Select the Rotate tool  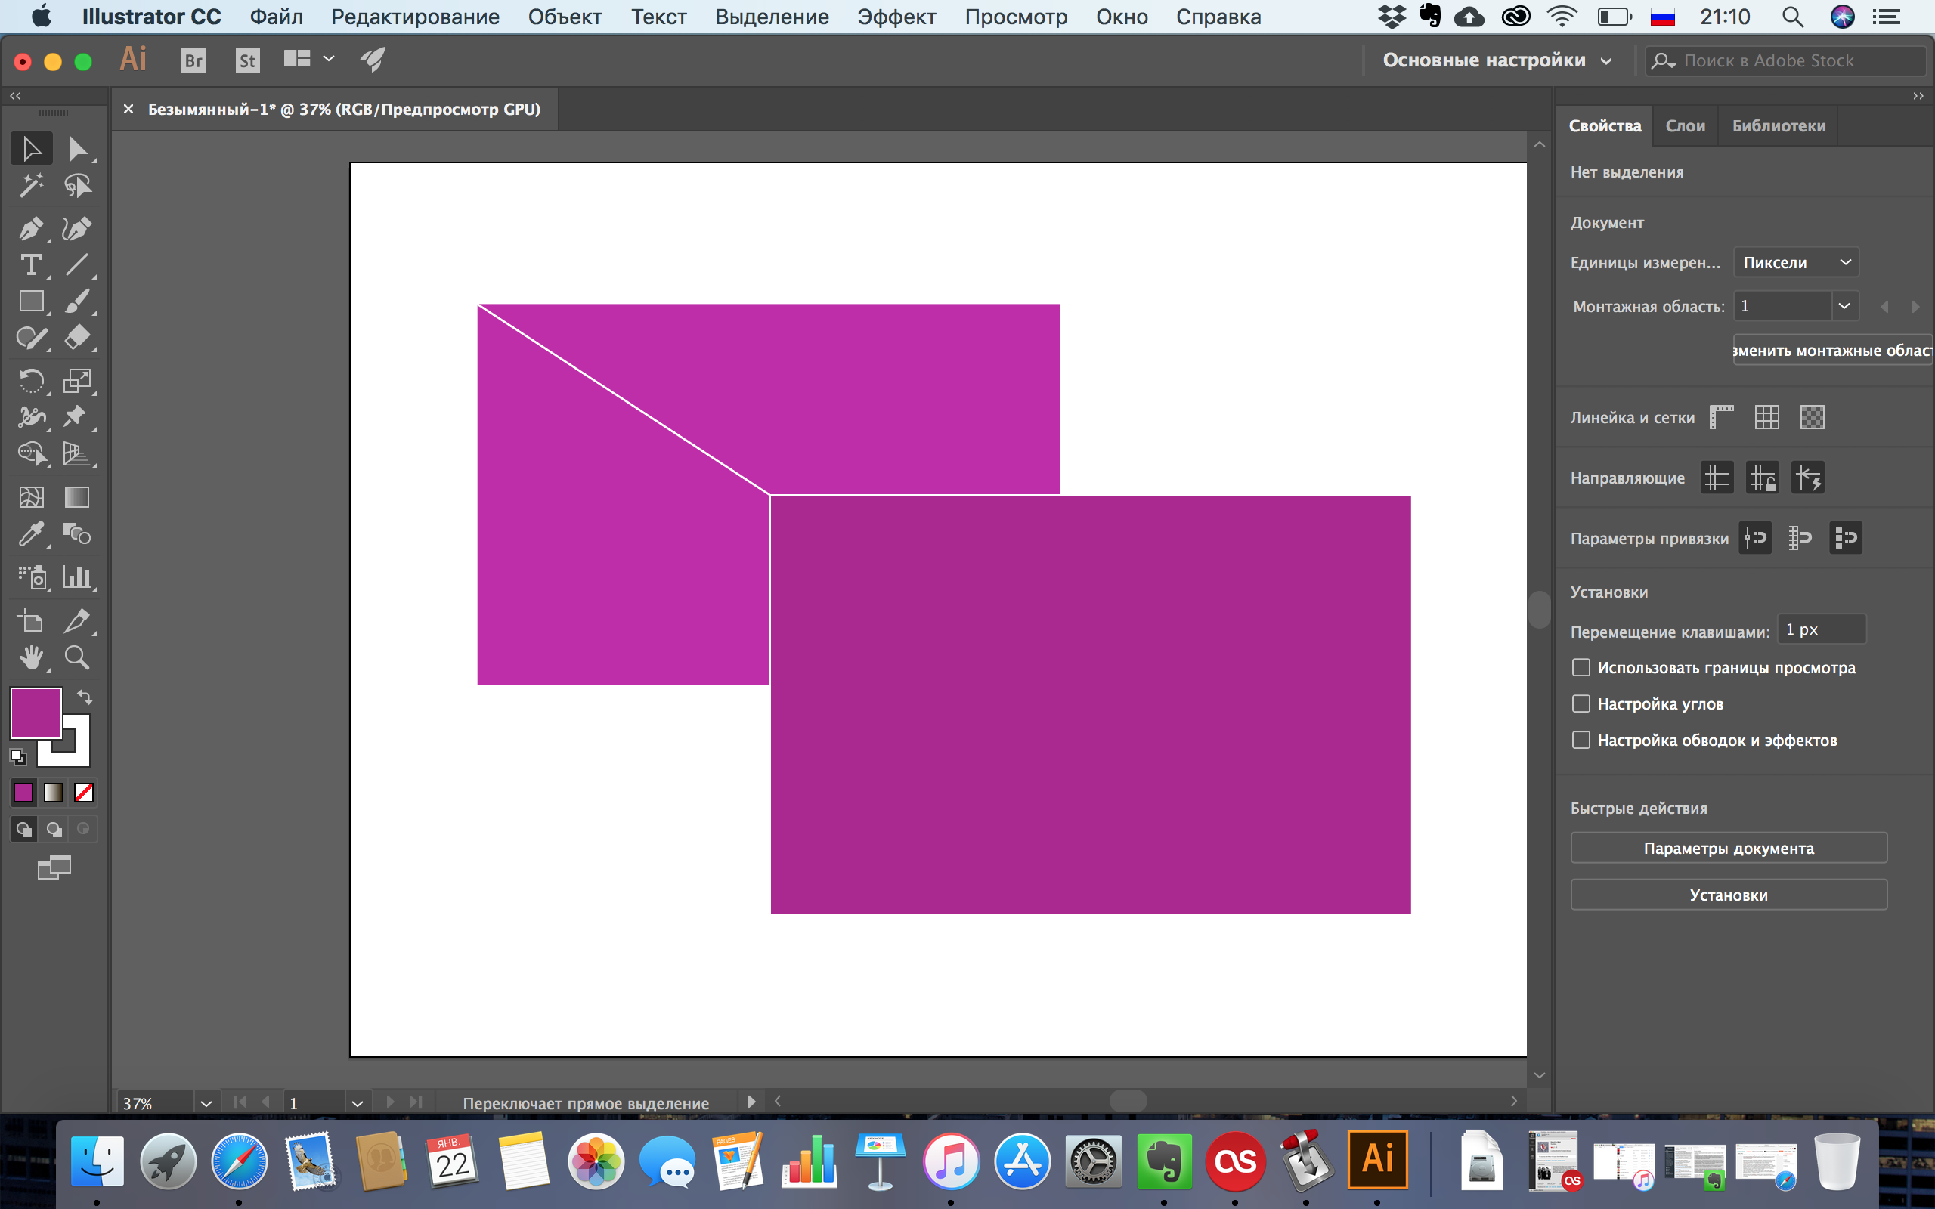[x=31, y=380]
